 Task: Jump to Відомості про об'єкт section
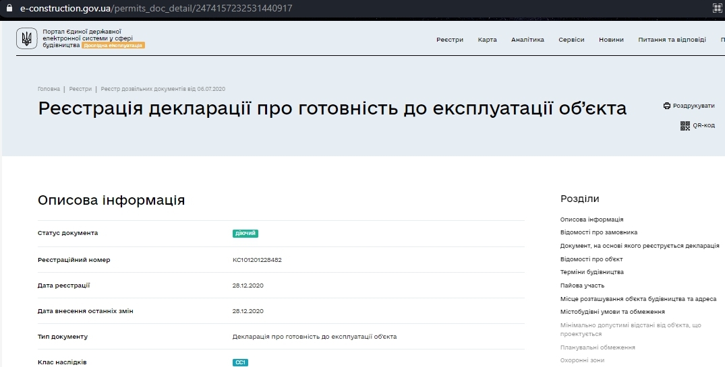point(591,259)
